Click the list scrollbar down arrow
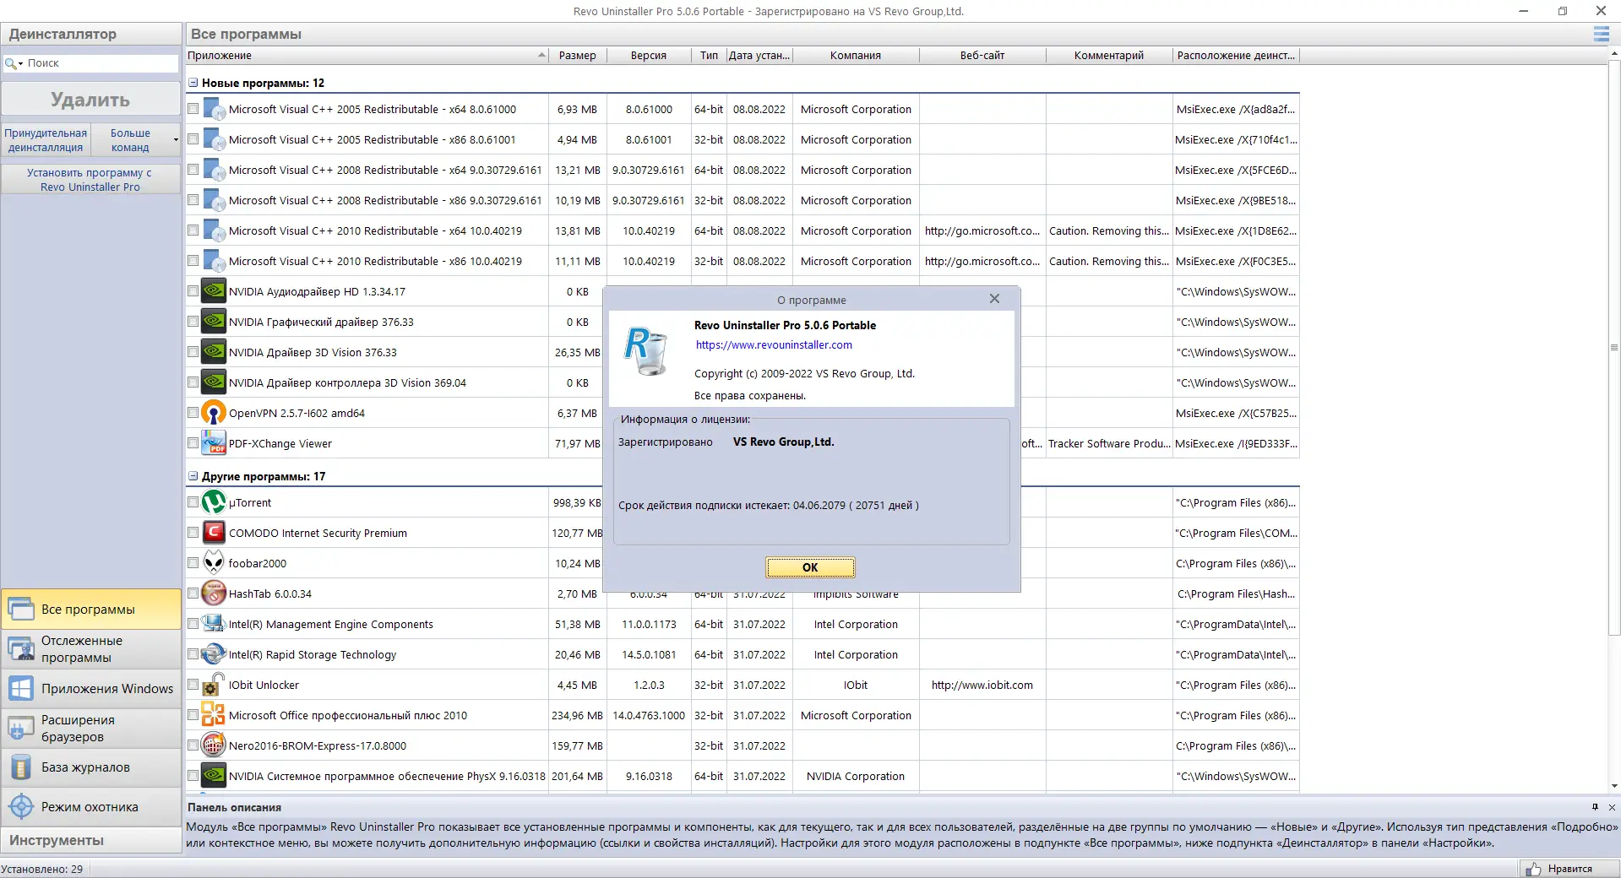 (1614, 787)
